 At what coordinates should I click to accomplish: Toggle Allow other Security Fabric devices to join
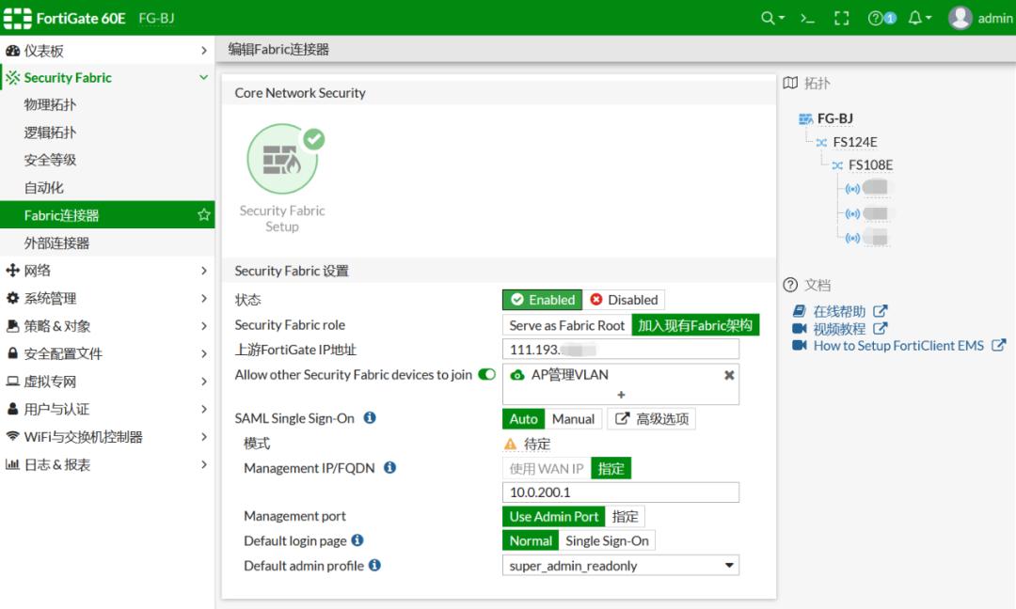tap(486, 375)
